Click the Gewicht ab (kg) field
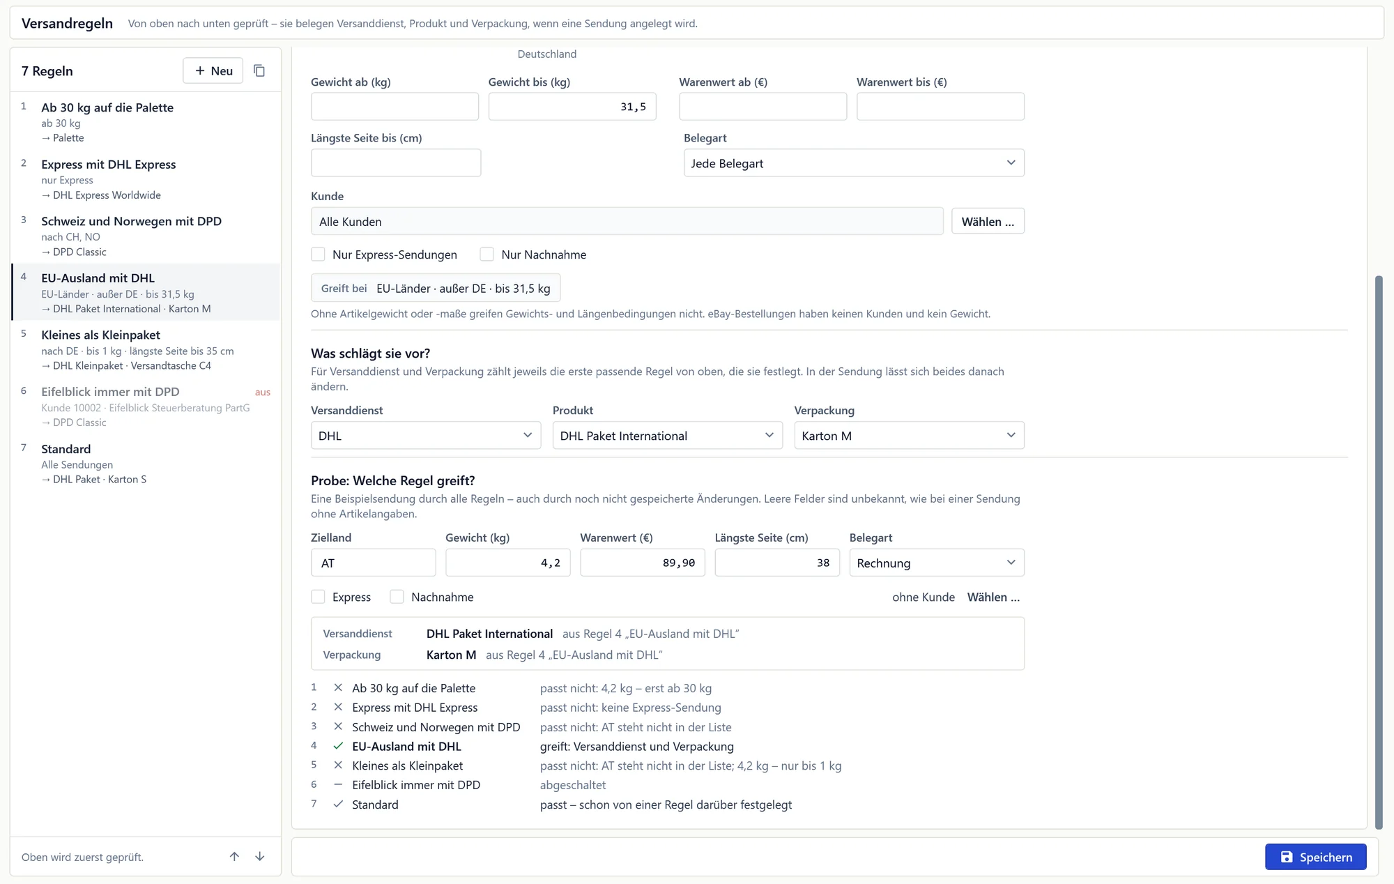 pyautogui.click(x=395, y=107)
